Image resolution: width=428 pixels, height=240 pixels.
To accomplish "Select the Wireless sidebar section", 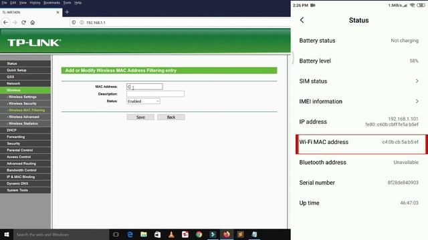I will click(25, 90).
